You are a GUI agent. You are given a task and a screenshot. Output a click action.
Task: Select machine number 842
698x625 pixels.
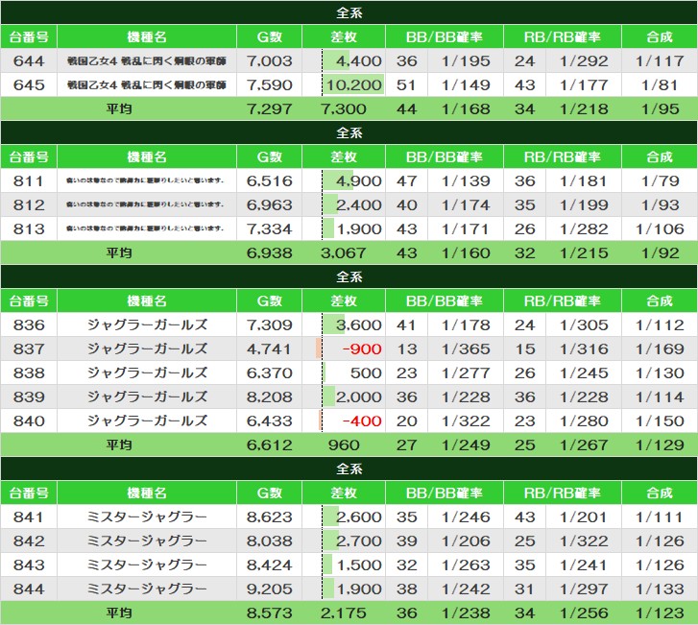[29, 541]
